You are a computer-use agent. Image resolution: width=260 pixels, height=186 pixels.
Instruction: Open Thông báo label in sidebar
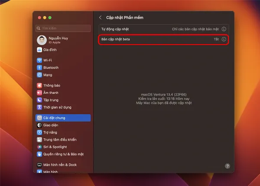coord(52,85)
